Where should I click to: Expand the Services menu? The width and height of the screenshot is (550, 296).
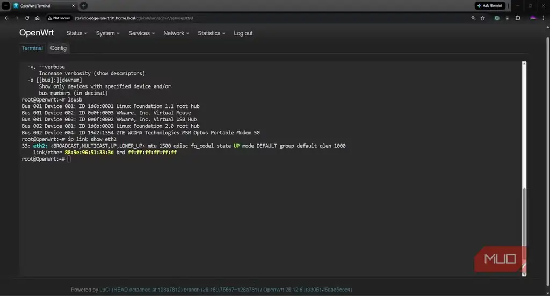[x=141, y=33]
